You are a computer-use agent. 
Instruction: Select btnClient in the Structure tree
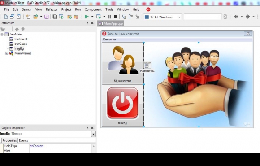tap(21, 39)
